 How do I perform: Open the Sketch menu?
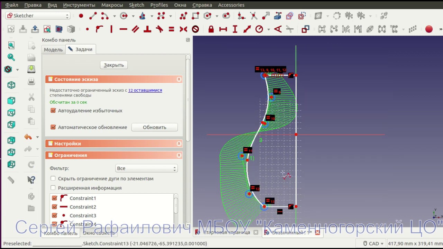pos(136,5)
